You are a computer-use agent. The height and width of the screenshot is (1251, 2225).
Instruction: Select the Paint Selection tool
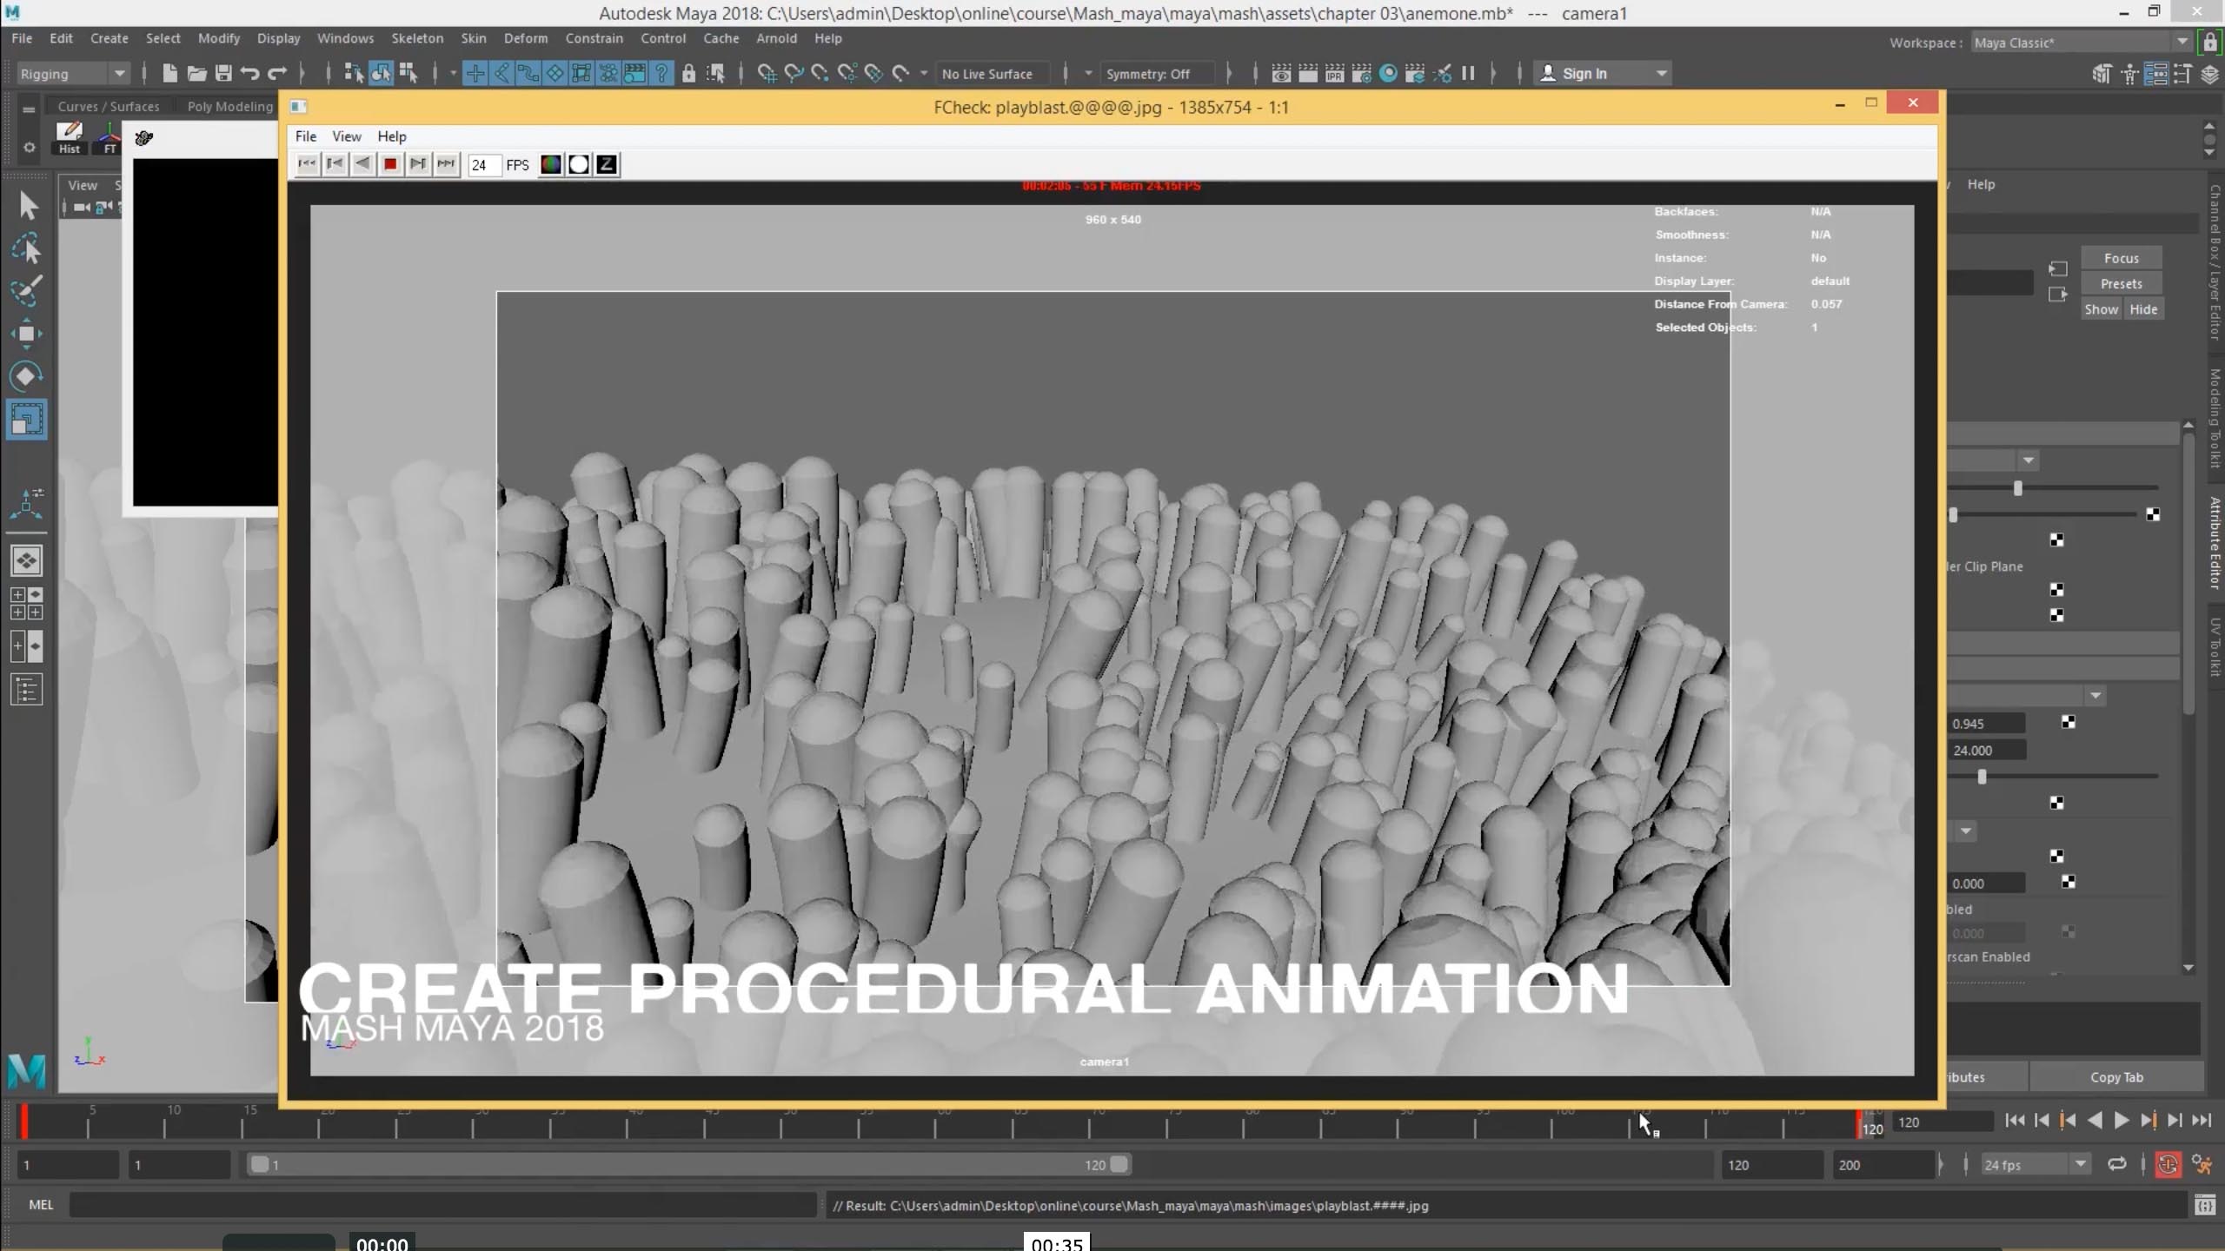(x=27, y=291)
